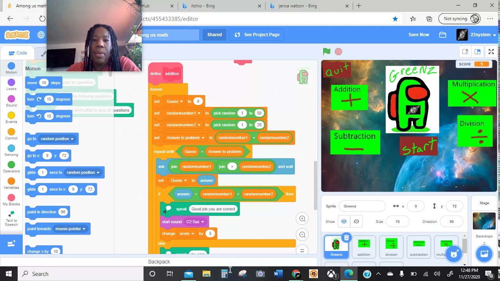Open Guess variable dropdown in top set block
Screen dimensions: 500x281
(x=175, y=101)
